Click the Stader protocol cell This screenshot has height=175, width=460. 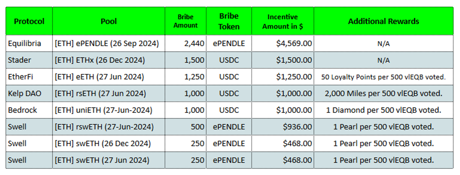pyautogui.click(x=20, y=60)
